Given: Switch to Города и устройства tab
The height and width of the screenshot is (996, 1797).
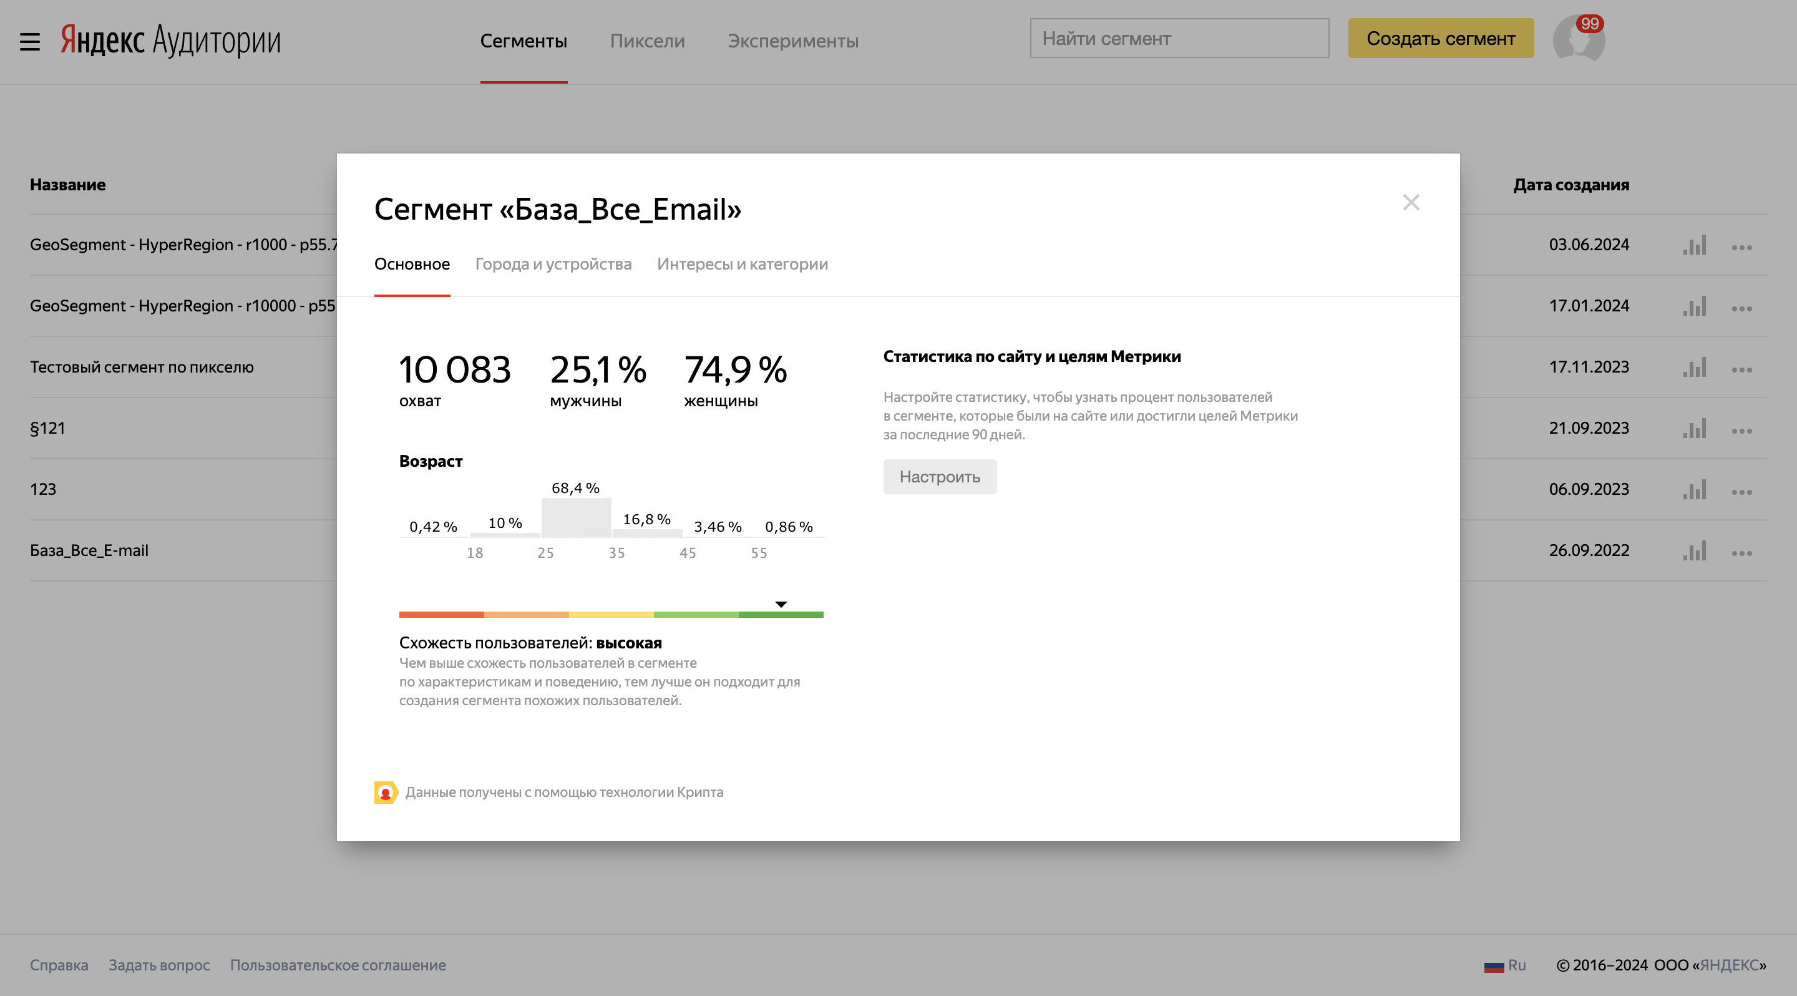Looking at the screenshot, I should (553, 265).
